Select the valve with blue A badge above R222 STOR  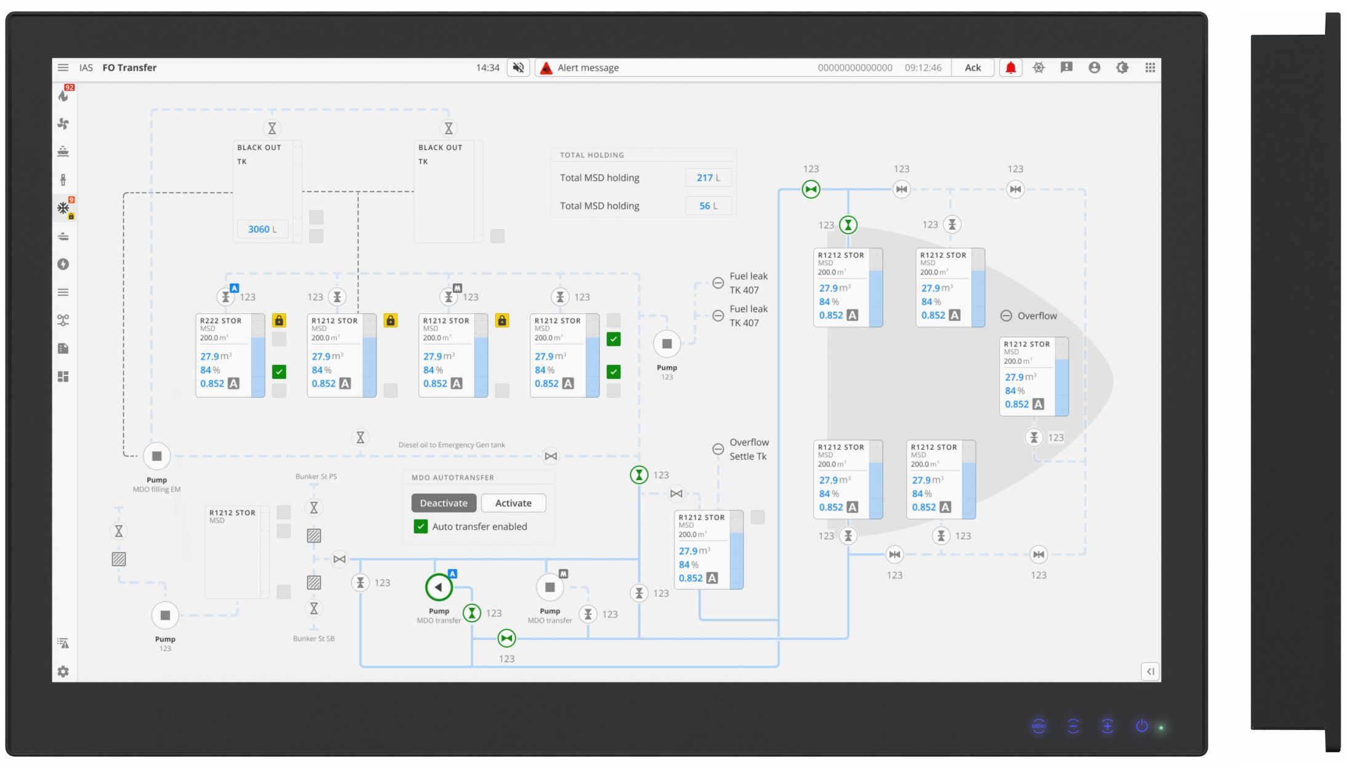(x=226, y=297)
